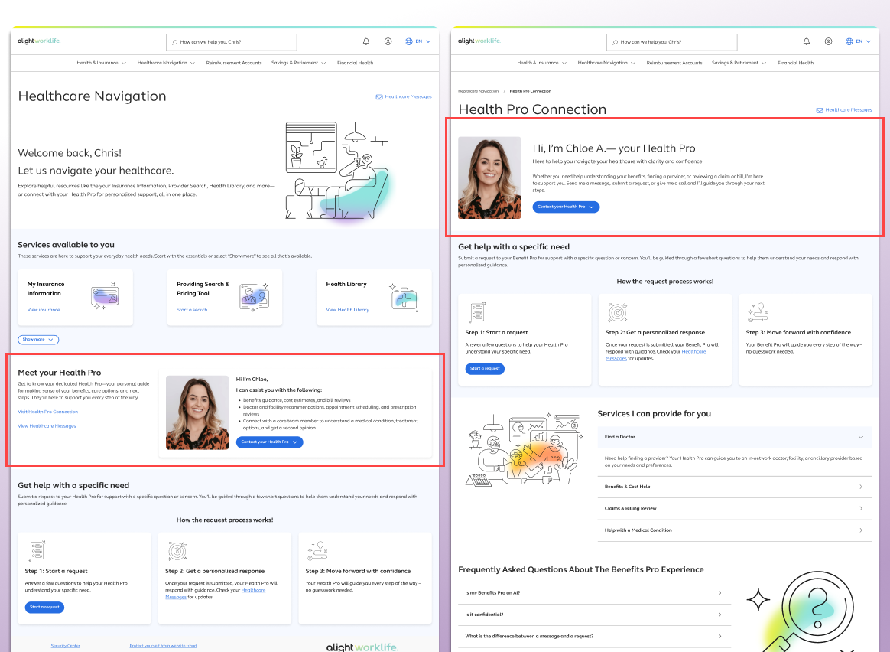This screenshot has height=652, width=890.
Task: Click the search field on the Health Pro Connection page
Action: click(x=673, y=42)
